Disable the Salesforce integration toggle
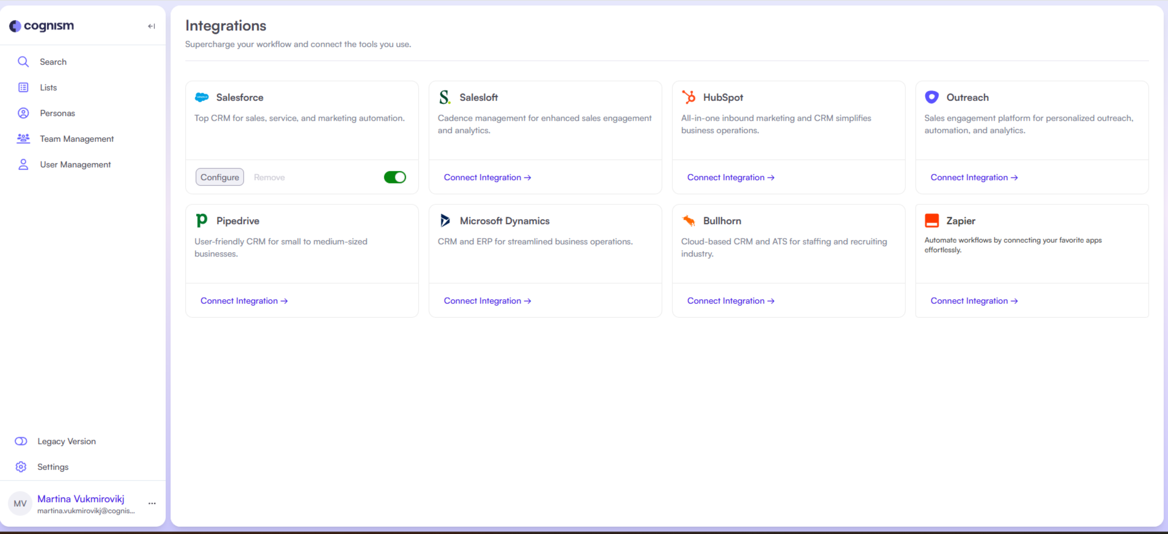Viewport: 1168px width, 534px height. 395,177
